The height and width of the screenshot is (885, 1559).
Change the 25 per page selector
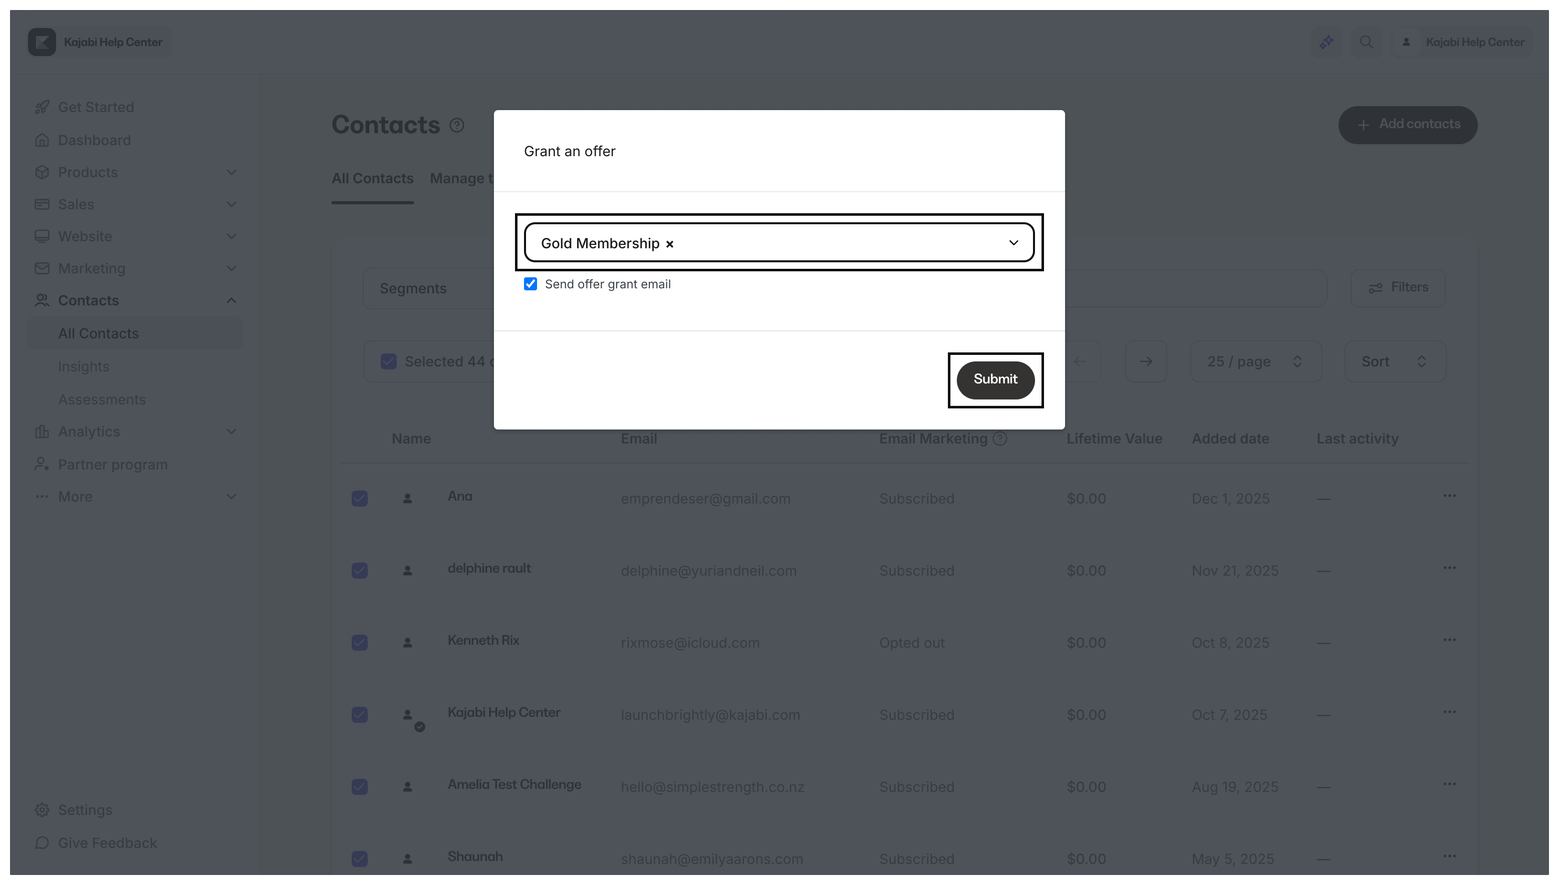pos(1255,361)
